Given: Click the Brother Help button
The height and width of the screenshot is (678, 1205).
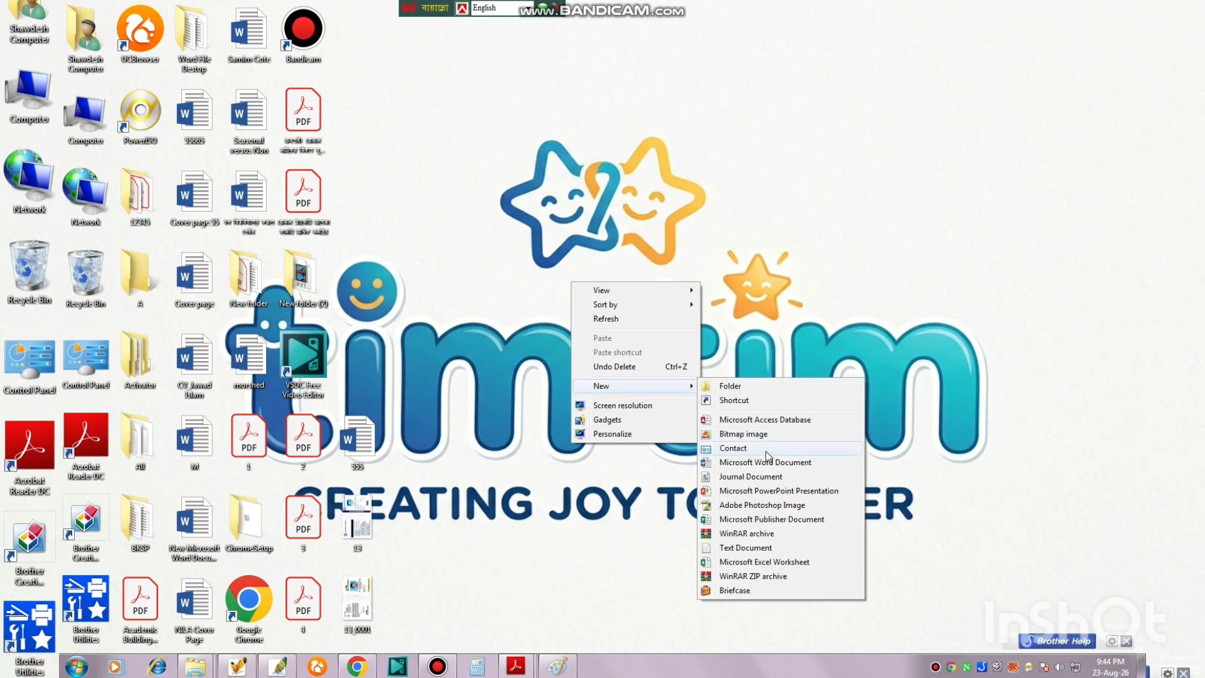Looking at the screenshot, I should tap(1058, 641).
